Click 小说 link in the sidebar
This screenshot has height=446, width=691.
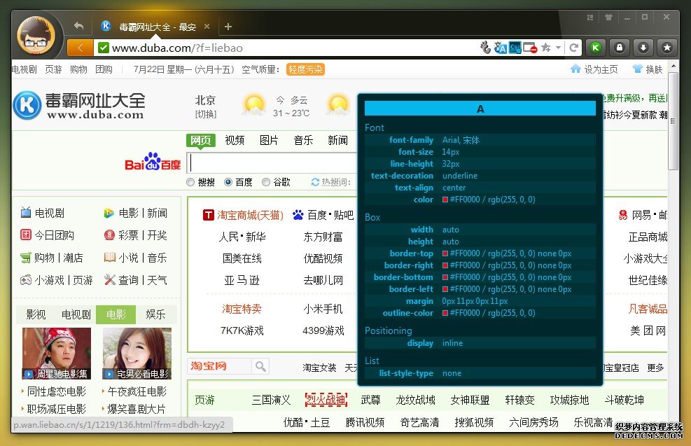pos(128,258)
